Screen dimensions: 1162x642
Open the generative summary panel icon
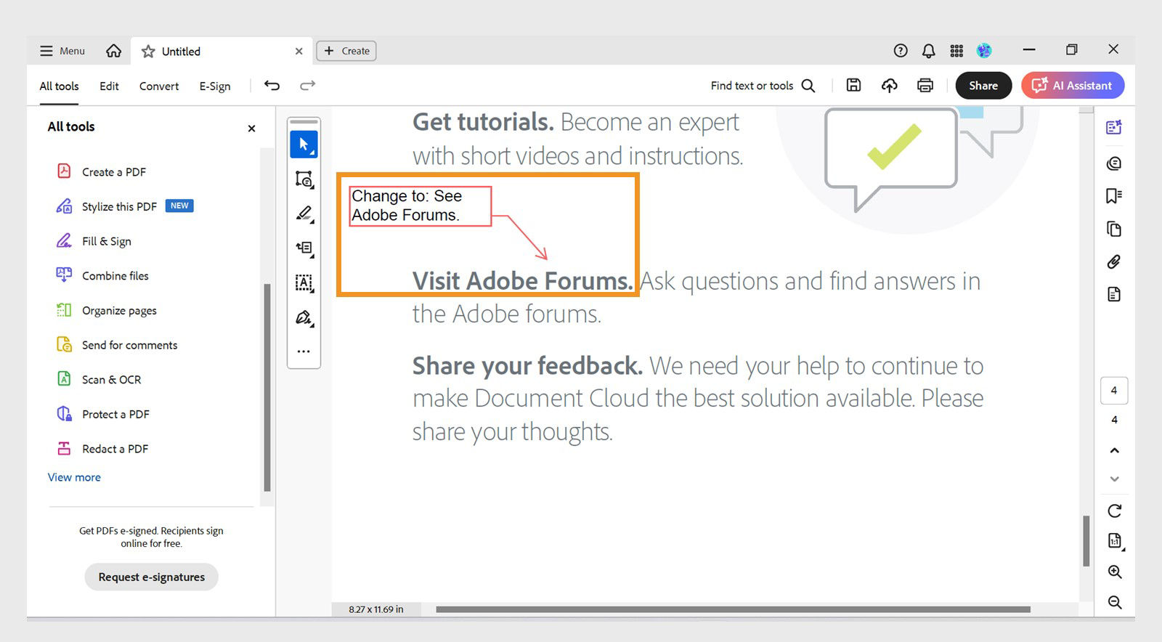[x=1114, y=127]
